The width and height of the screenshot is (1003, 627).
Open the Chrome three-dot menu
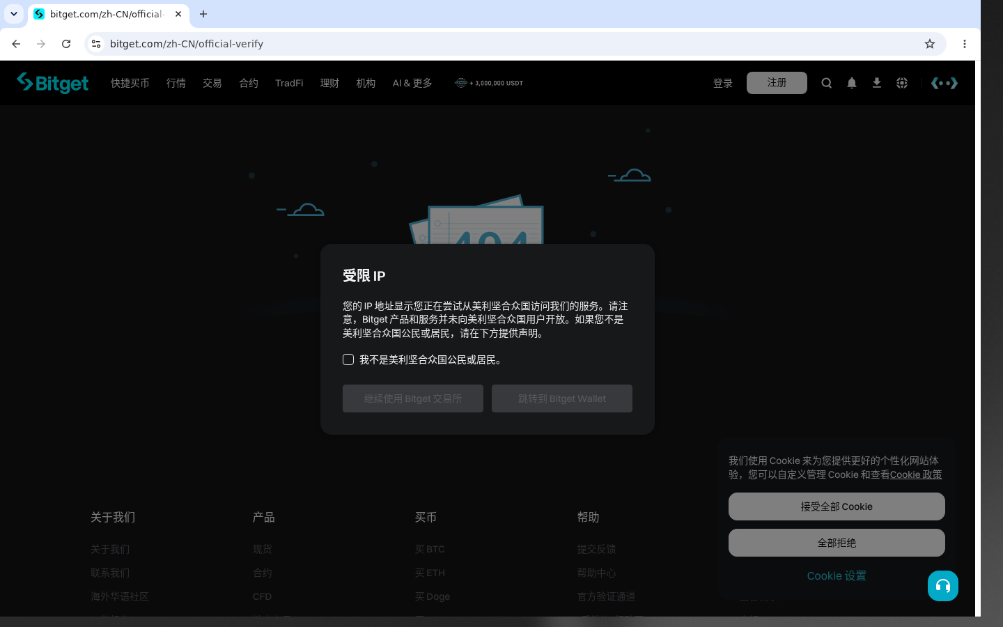tap(965, 44)
